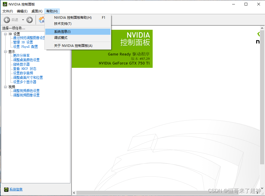Select 调试模式 menu entry
The height and width of the screenshot is (196, 265).
pyautogui.click(x=78, y=38)
